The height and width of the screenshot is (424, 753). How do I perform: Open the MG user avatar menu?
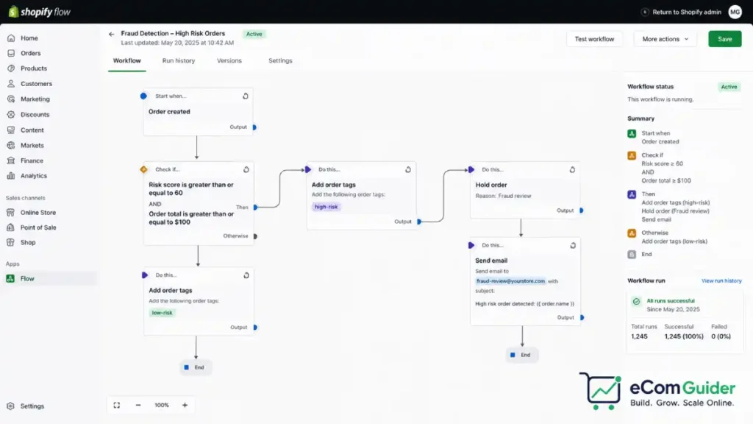(x=735, y=12)
